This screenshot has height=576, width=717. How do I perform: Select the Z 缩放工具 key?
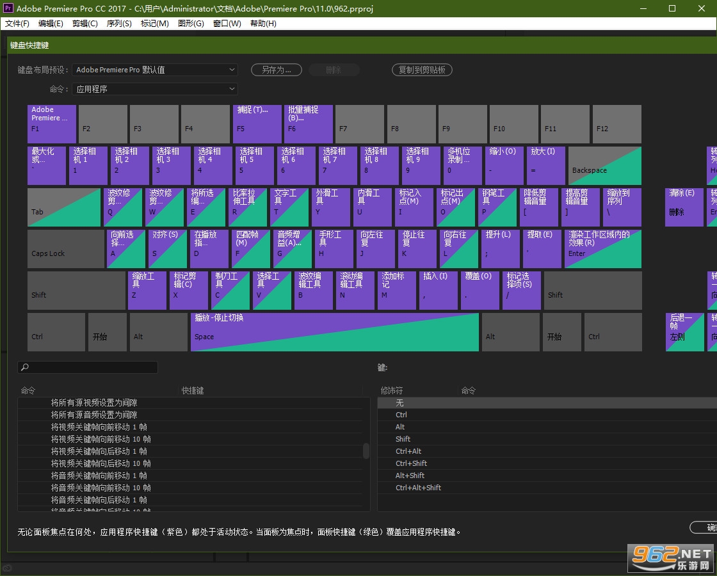(x=147, y=291)
